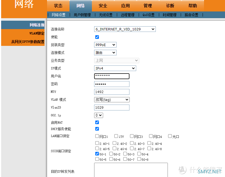Screen dimensions: 225x177
Task: Open the 802.1p priority dropdown
Action: point(99,115)
